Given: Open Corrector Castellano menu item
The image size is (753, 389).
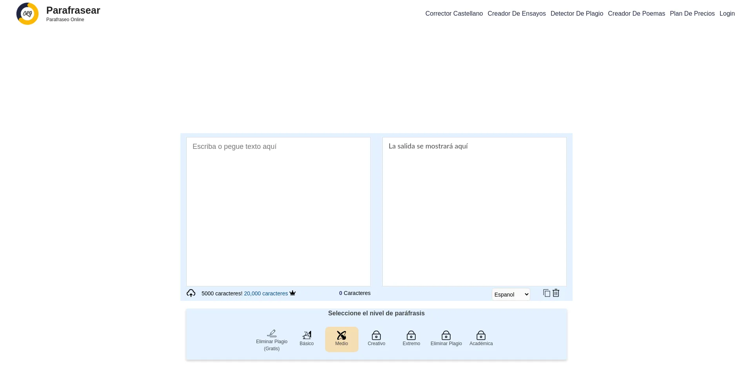Looking at the screenshot, I should tap(454, 14).
